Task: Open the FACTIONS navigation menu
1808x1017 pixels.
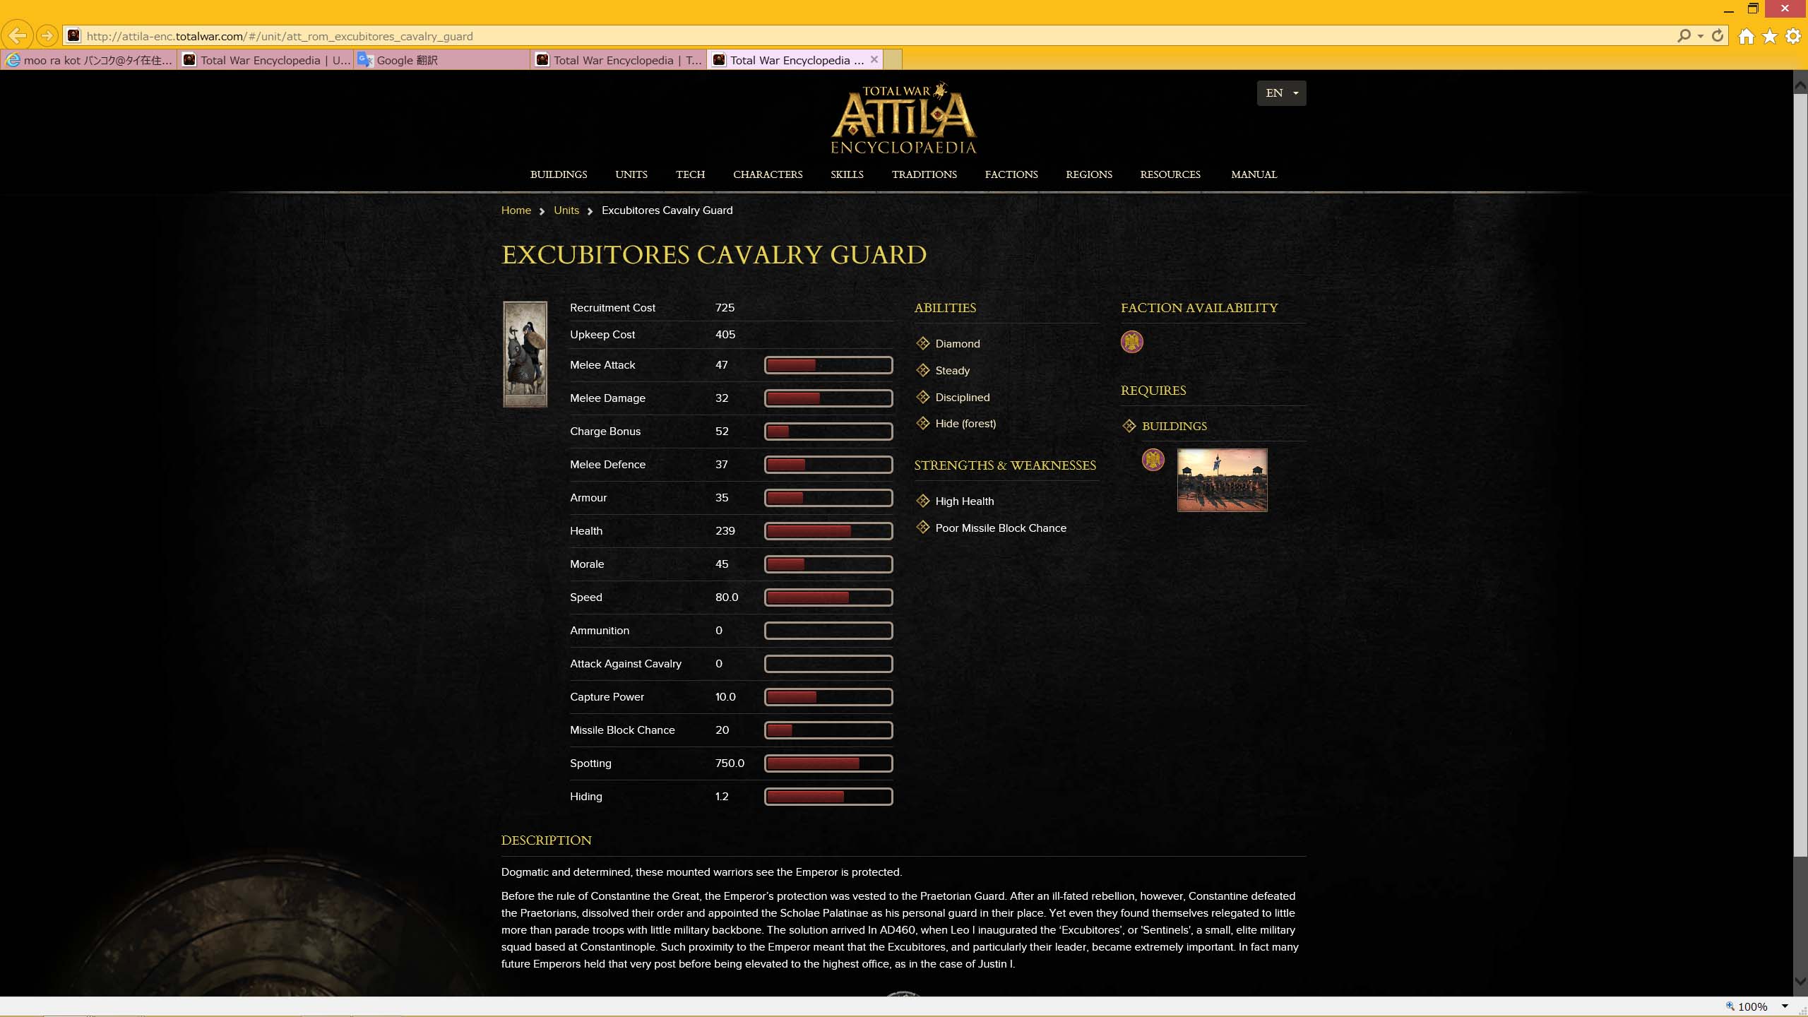Action: [x=1011, y=174]
